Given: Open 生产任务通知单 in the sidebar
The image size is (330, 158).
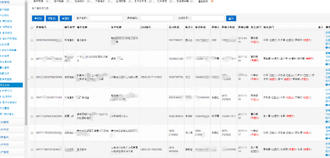Looking at the screenshot, I should [8, 50].
